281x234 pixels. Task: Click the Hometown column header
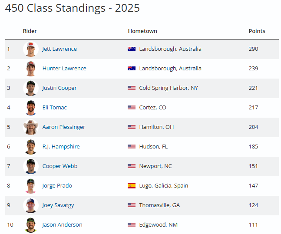coord(142,31)
